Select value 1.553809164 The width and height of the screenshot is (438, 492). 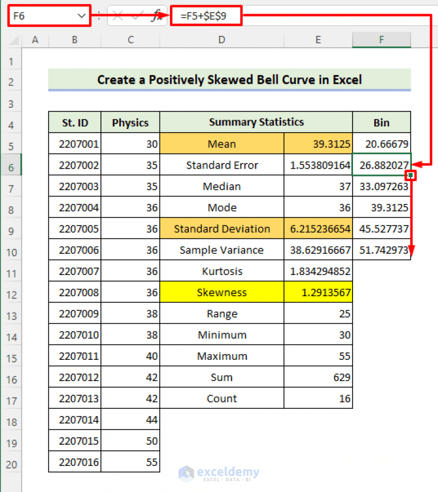(x=318, y=165)
